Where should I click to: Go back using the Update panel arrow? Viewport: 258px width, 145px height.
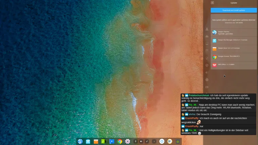click(212, 3)
